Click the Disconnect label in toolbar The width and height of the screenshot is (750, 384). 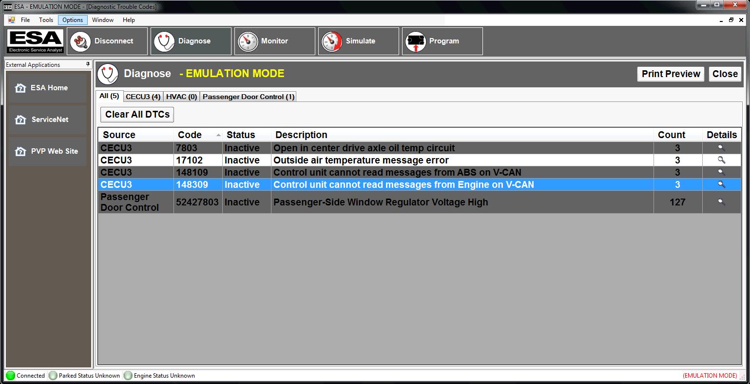click(x=114, y=41)
